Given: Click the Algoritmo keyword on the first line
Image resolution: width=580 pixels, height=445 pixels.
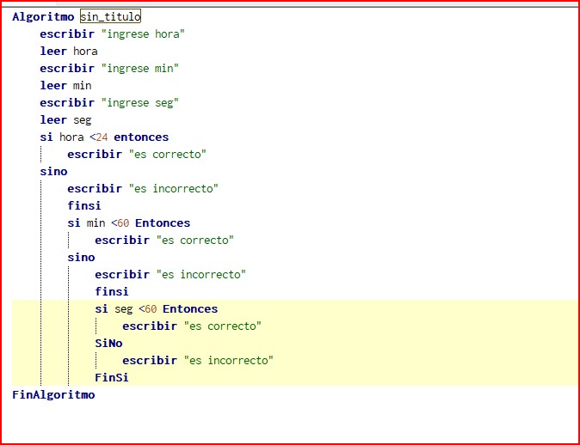Looking at the screenshot, I should [x=43, y=16].
